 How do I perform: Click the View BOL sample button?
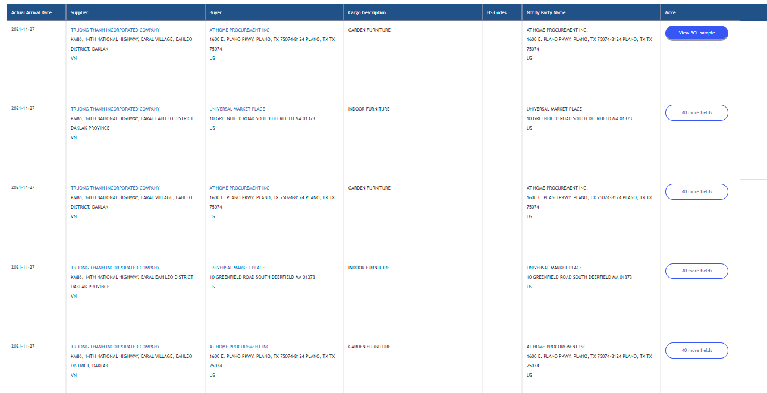[696, 33]
